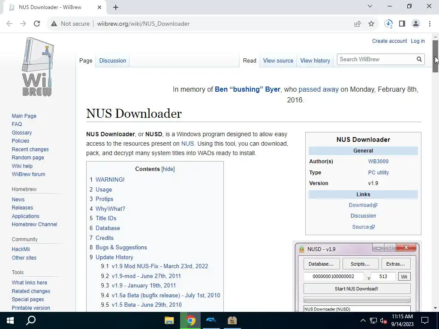Open the tab search chevron
Viewport: 439px width, 329px height.
point(370,6)
